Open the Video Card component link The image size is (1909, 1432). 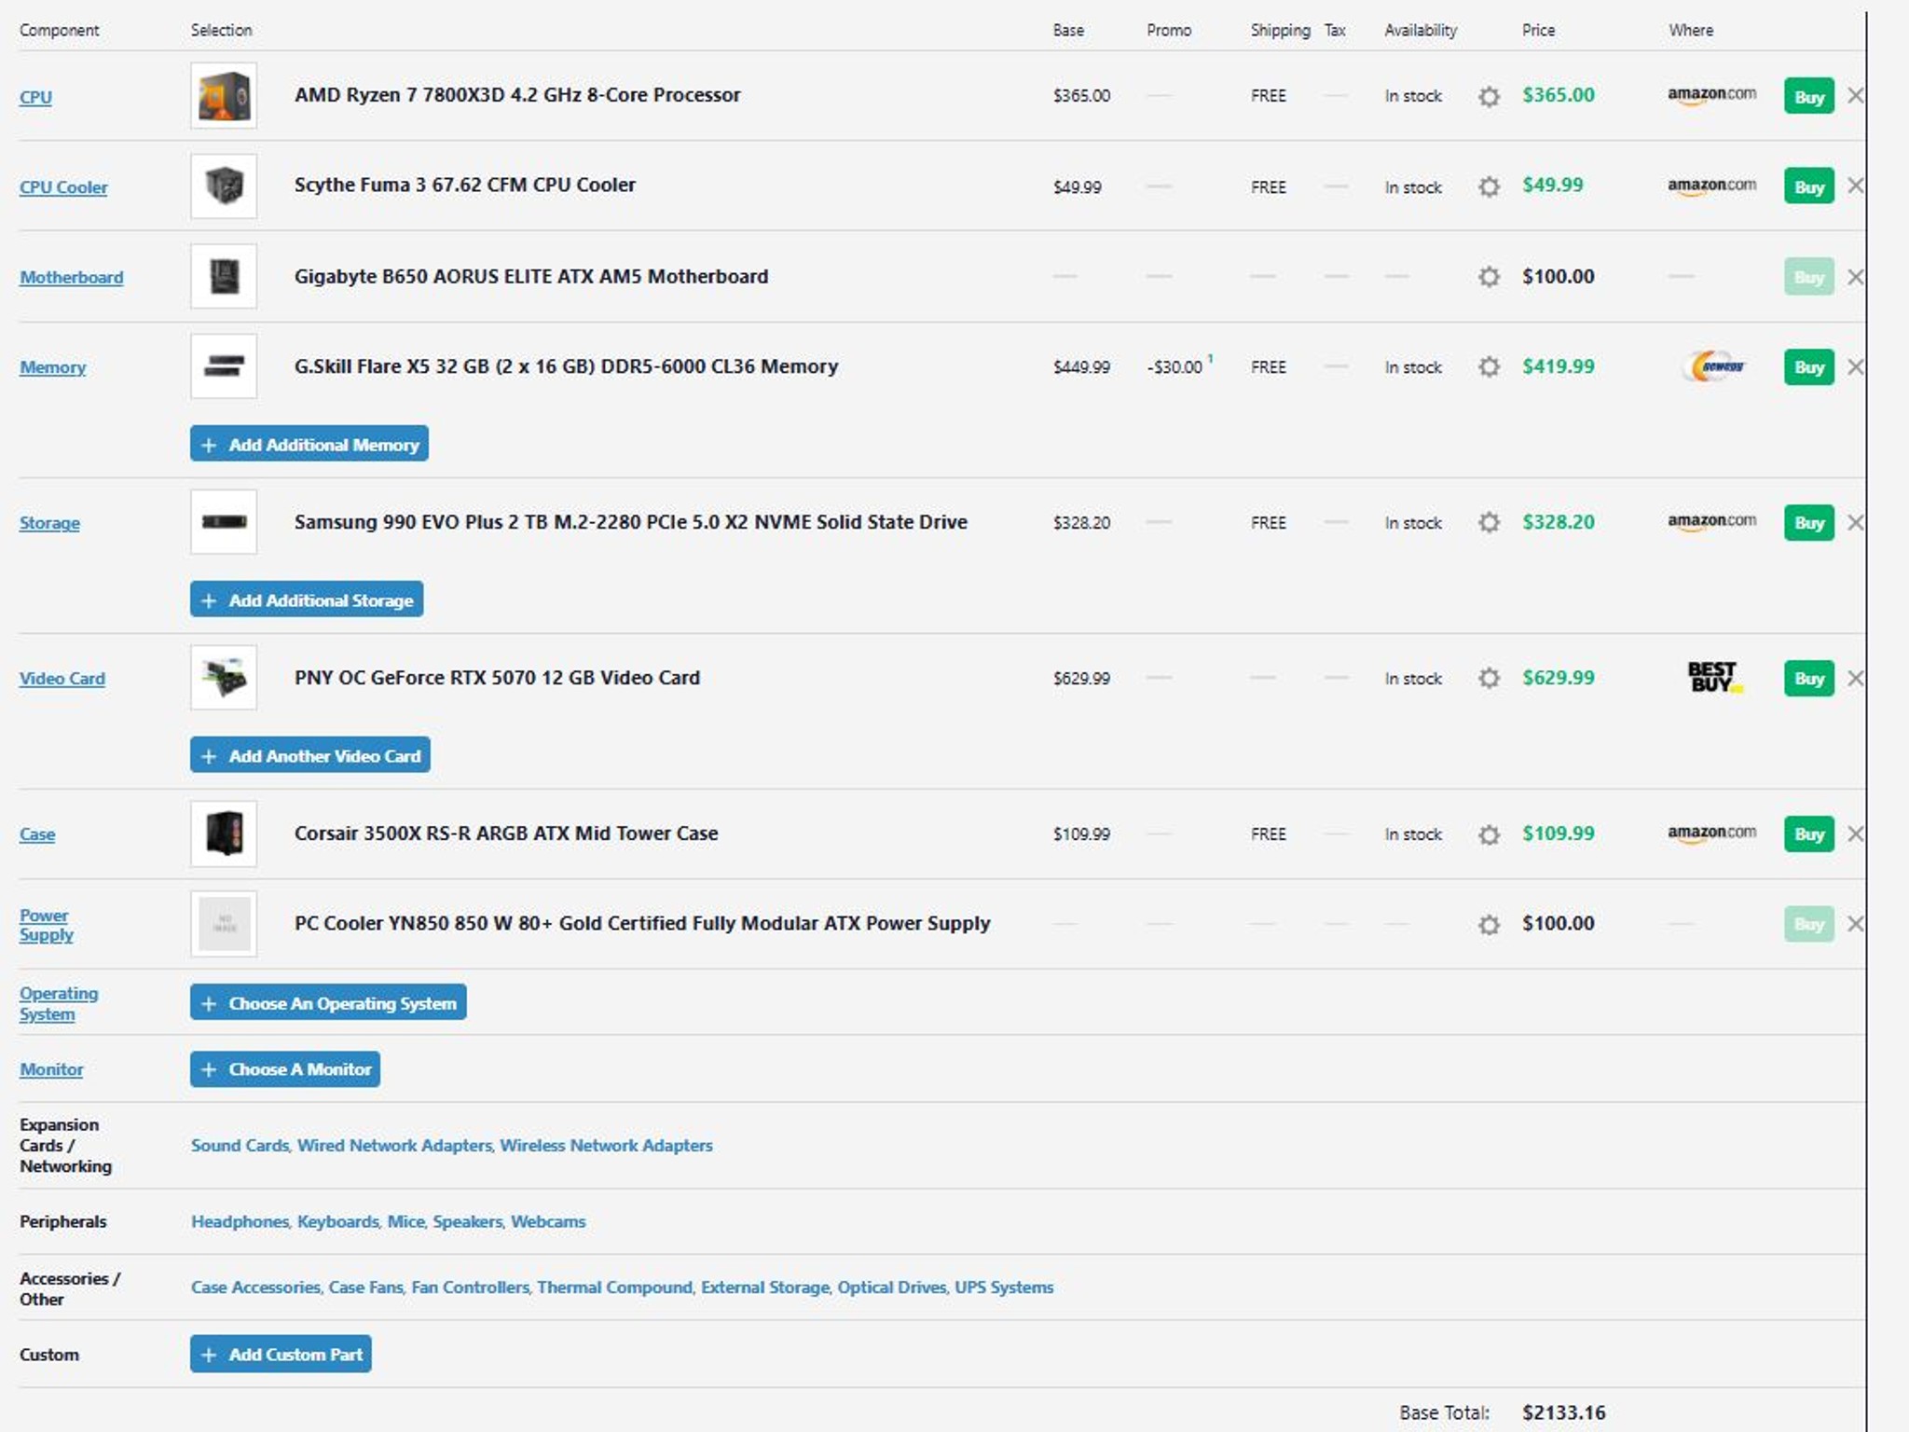62,679
